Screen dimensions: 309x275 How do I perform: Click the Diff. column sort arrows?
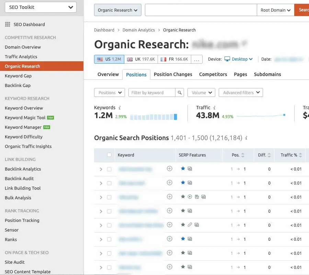[269, 155]
